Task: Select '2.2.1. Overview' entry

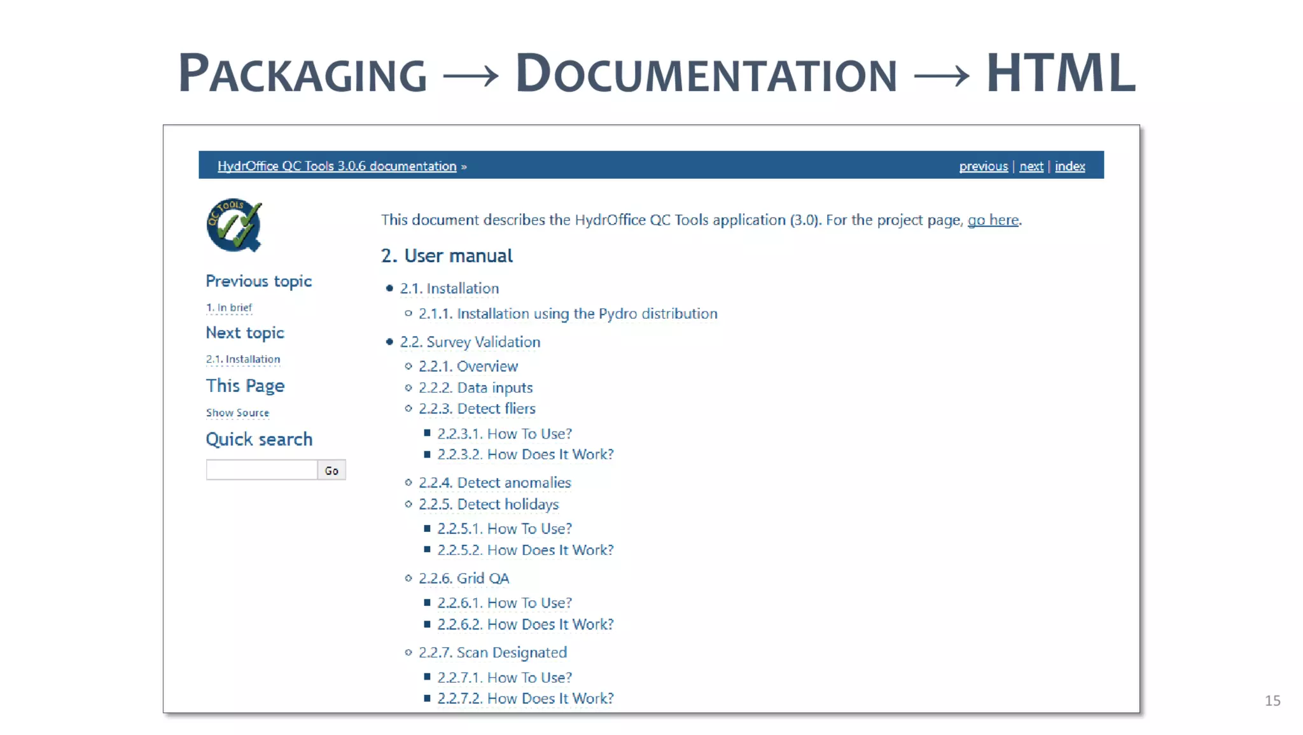Action: (x=468, y=367)
